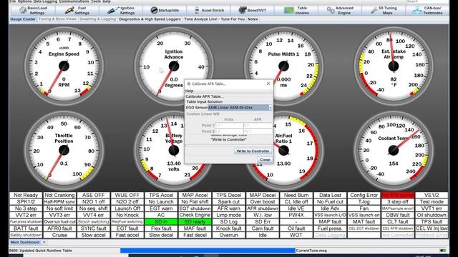
Task: Open the Options menu
Action: click(24, 1)
